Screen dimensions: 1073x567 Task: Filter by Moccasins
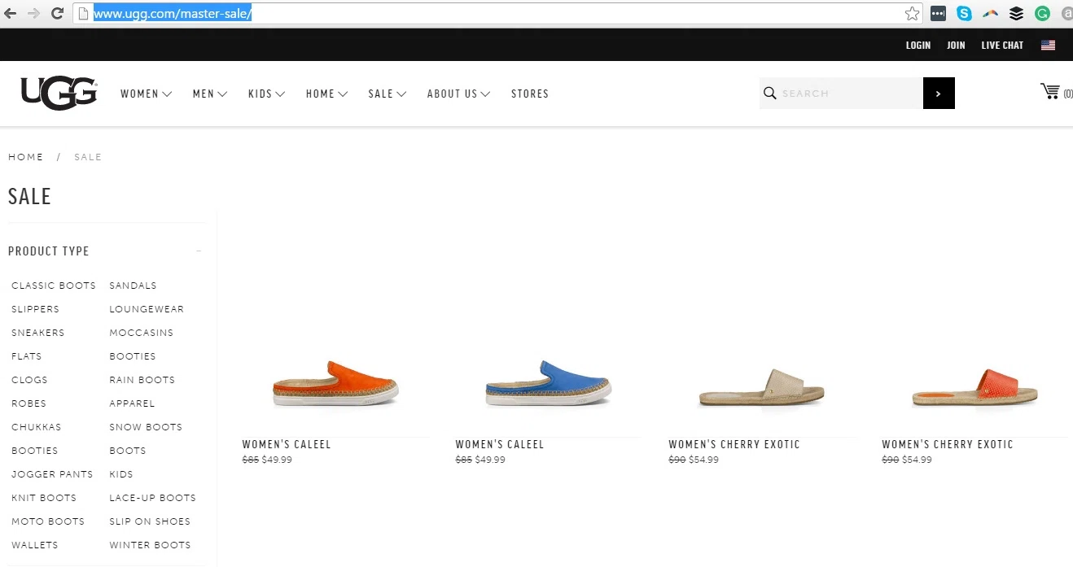(x=142, y=333)
